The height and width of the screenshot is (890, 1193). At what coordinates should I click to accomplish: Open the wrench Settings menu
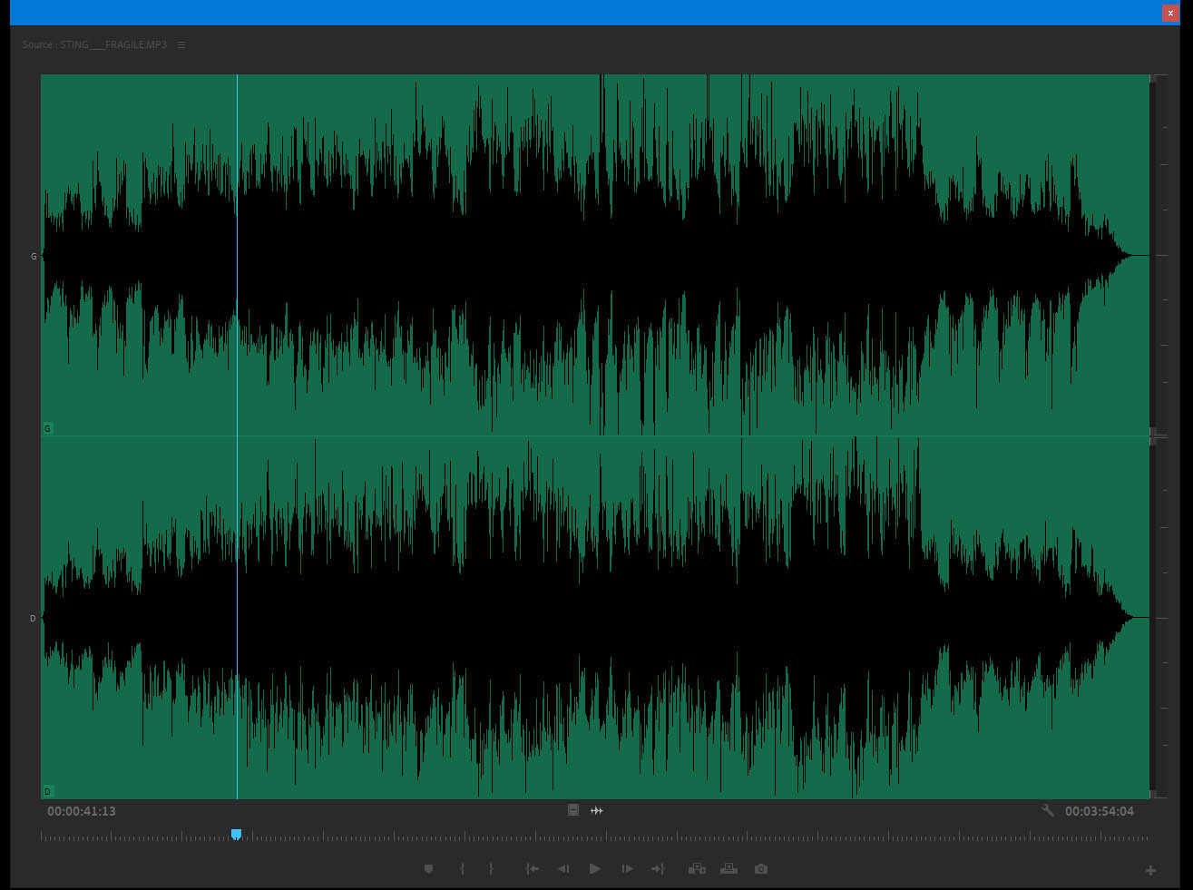click(x=1048, y=811)
